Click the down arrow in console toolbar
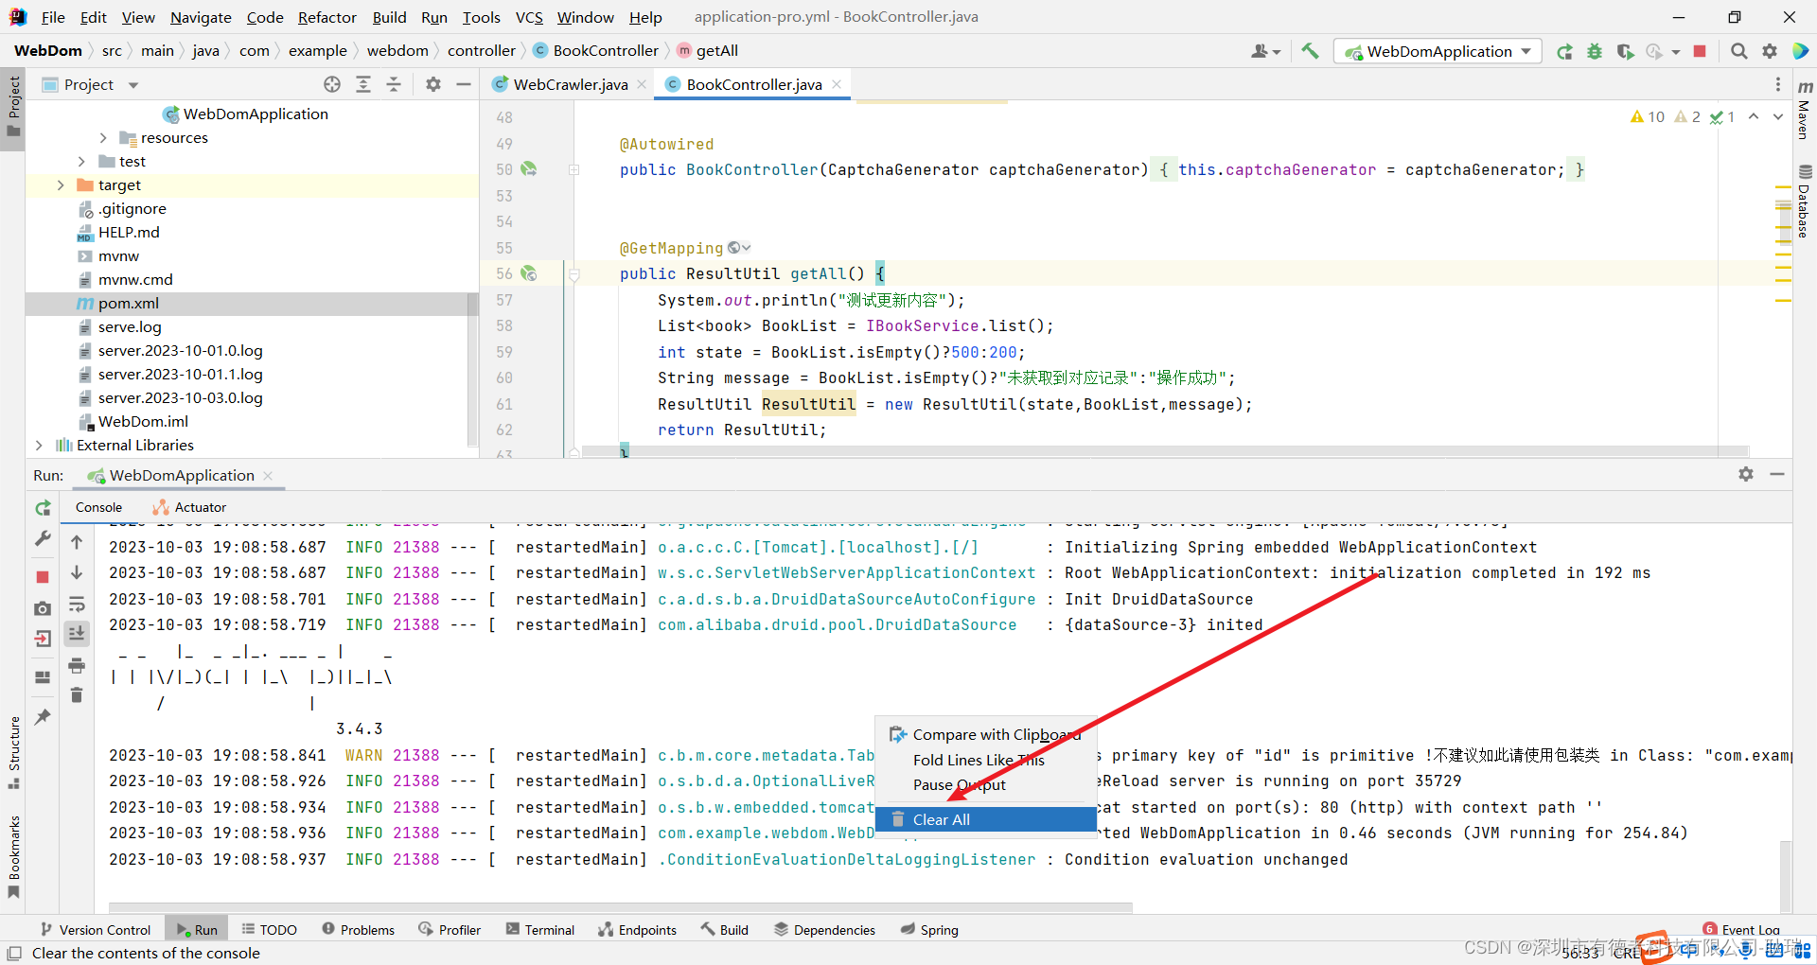 click(77, 572)
